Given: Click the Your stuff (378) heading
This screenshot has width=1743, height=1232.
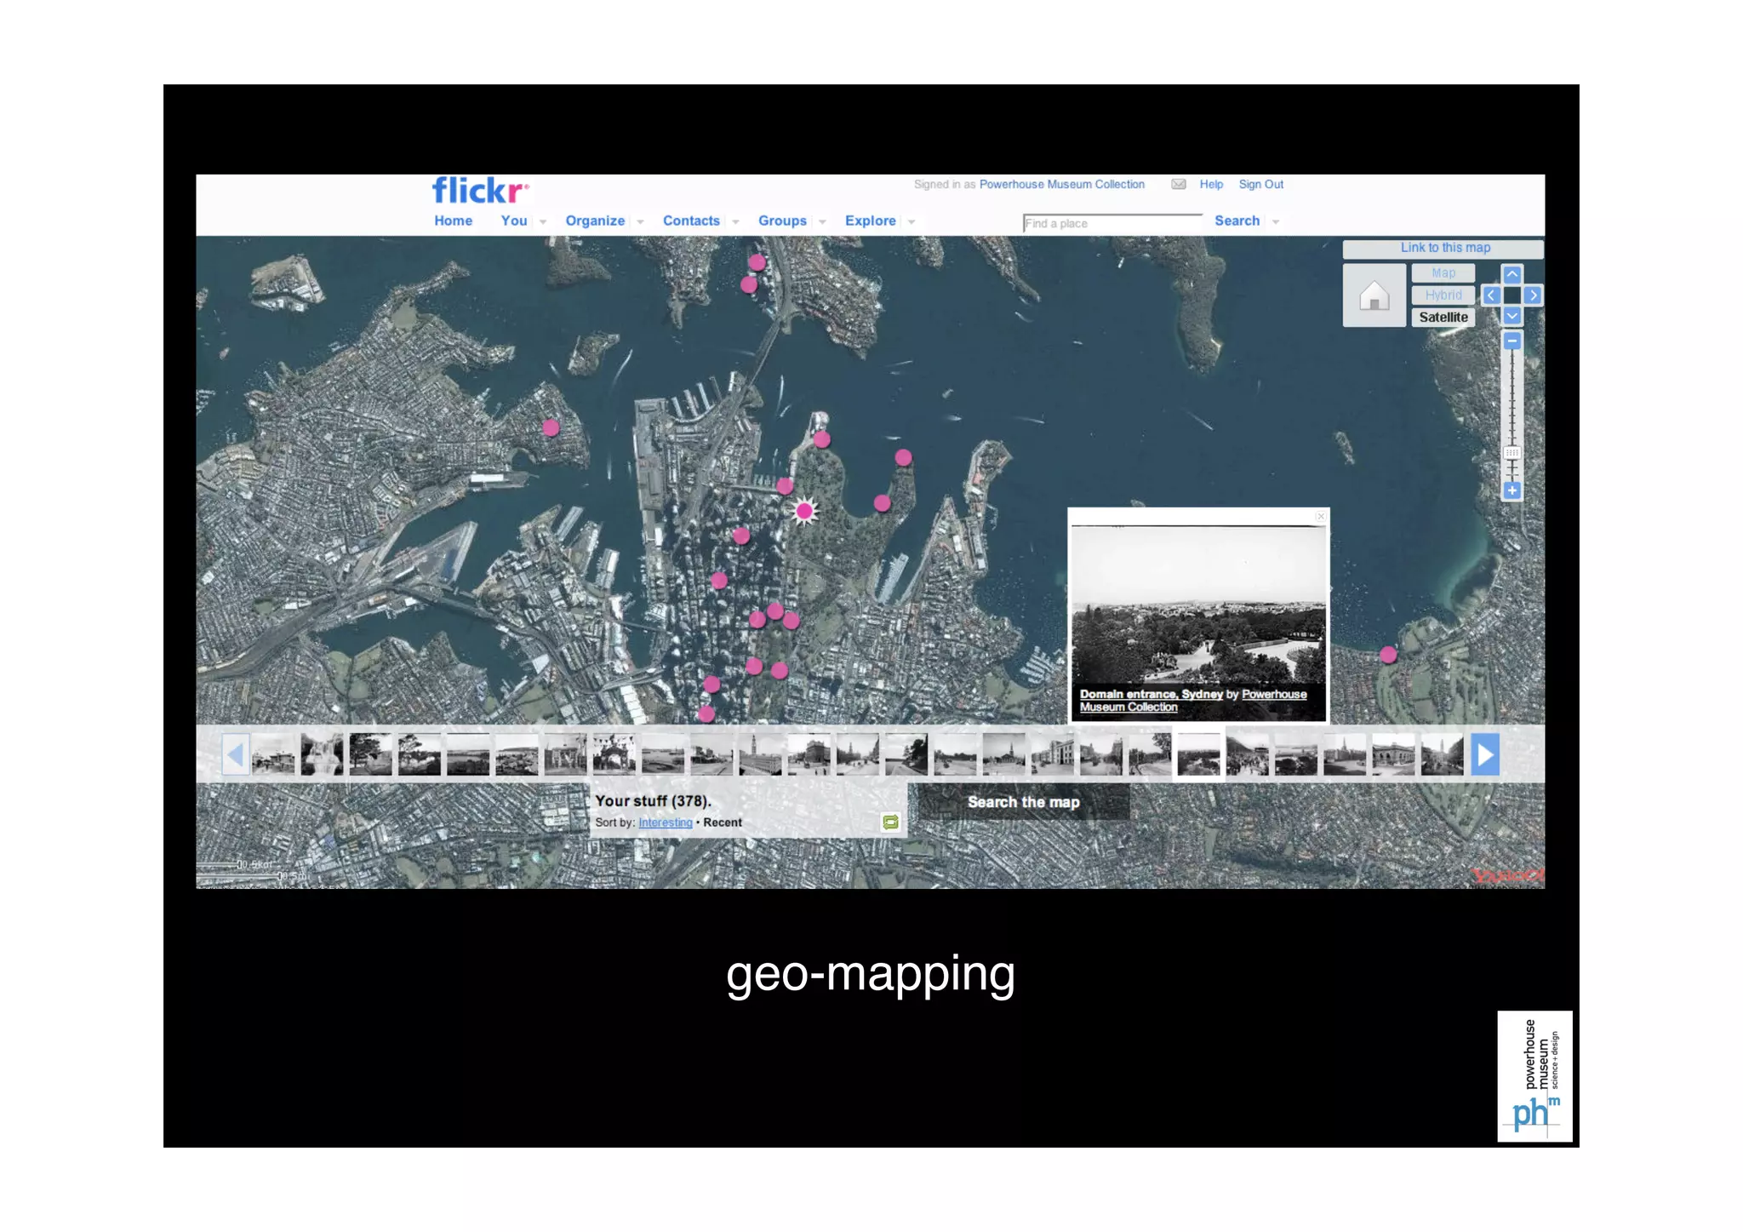Looking at the screenshot, I should click(x=653, y=801).
